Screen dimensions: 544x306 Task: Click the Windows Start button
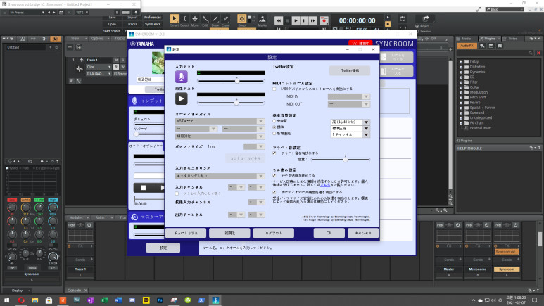pyautogui.click(x=6, y=300)
